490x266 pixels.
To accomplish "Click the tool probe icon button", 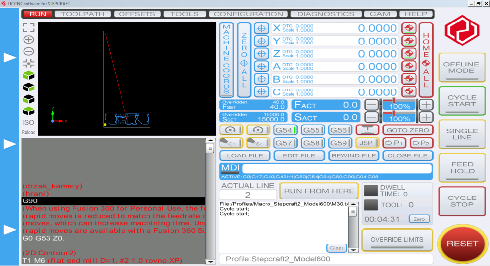I will tap(367, 130).
